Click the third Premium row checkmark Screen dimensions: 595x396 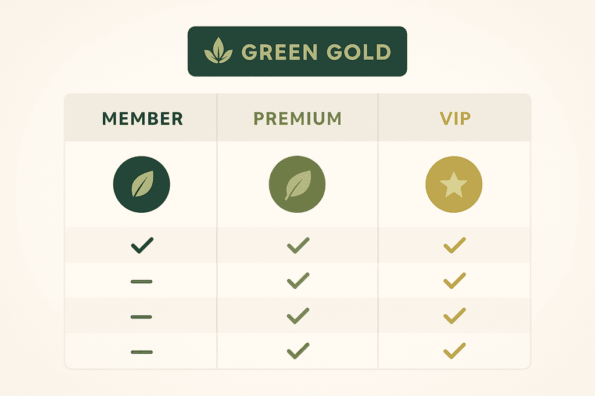tap(297, 316)
